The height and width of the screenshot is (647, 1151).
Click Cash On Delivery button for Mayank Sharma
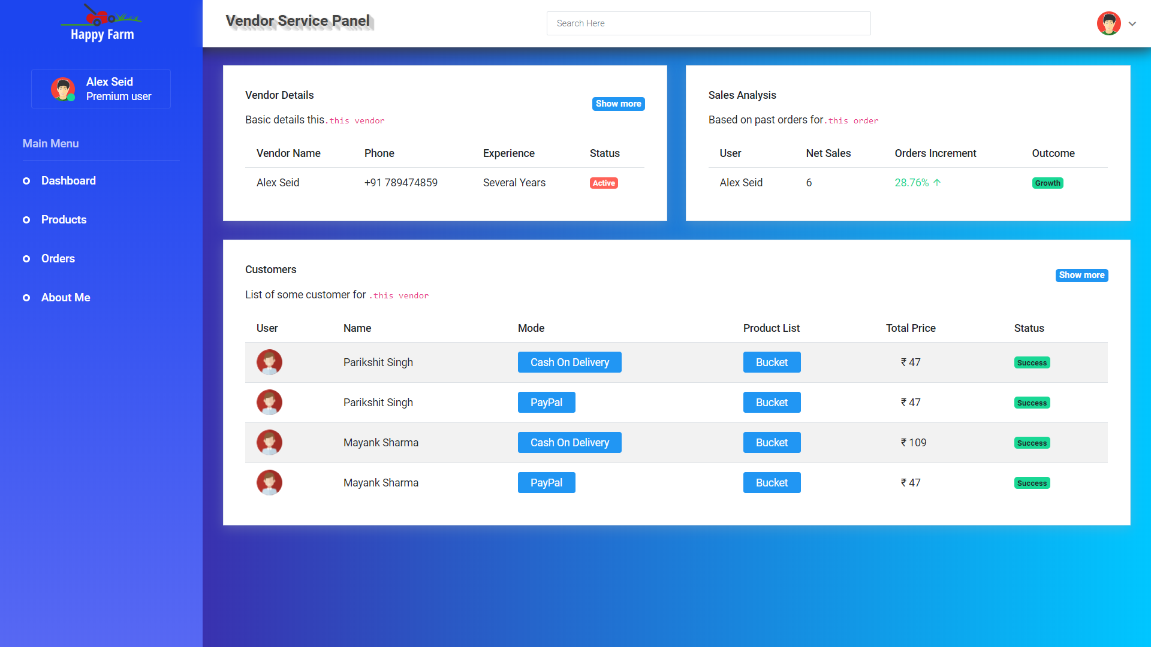coord(570,443)
